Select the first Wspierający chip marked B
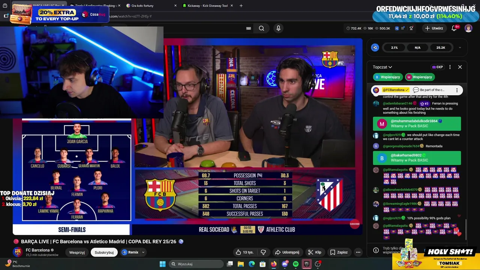480x270 pixels. click(388, 77)
